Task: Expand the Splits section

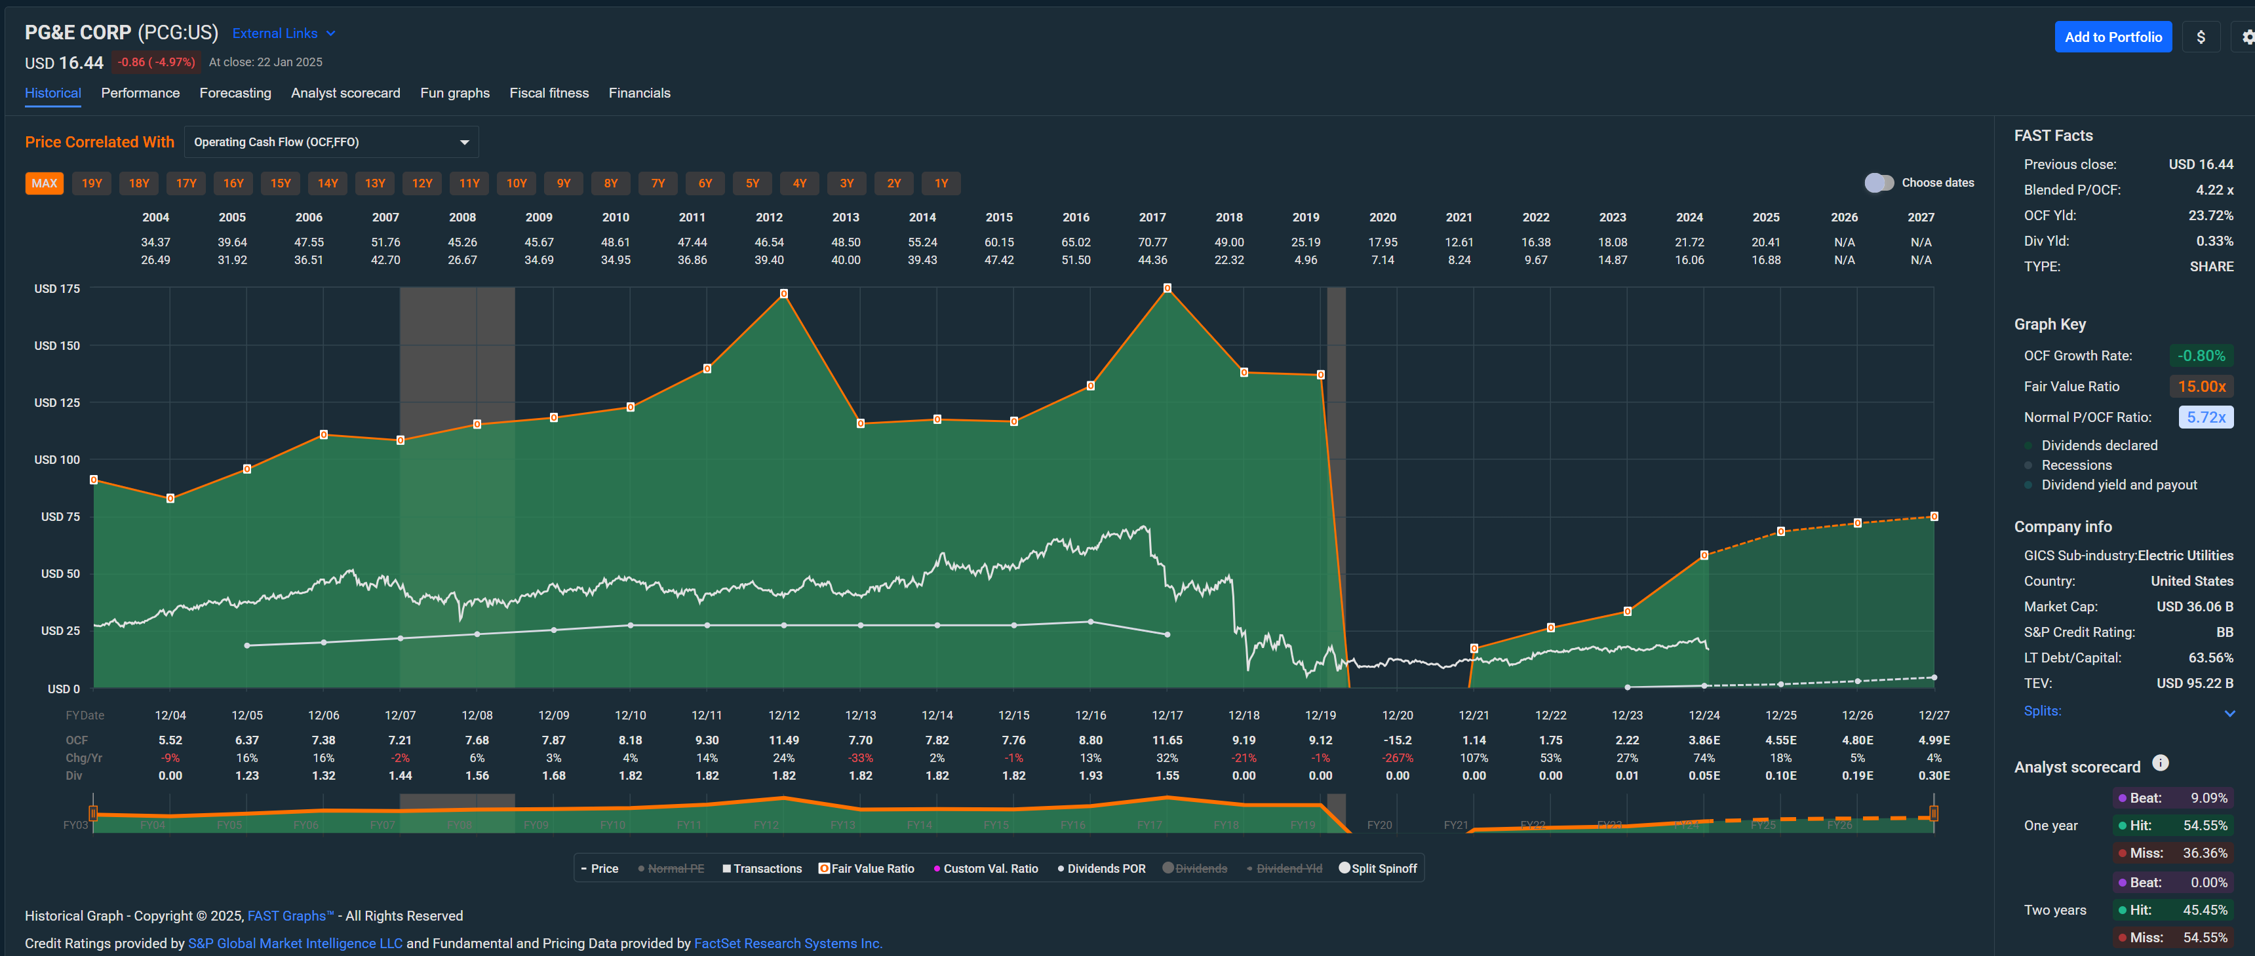Action: point(2042,711)
